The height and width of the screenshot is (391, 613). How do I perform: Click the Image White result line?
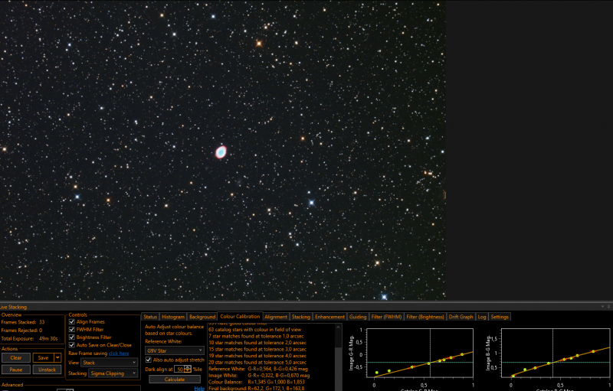[x=259, y=376]
